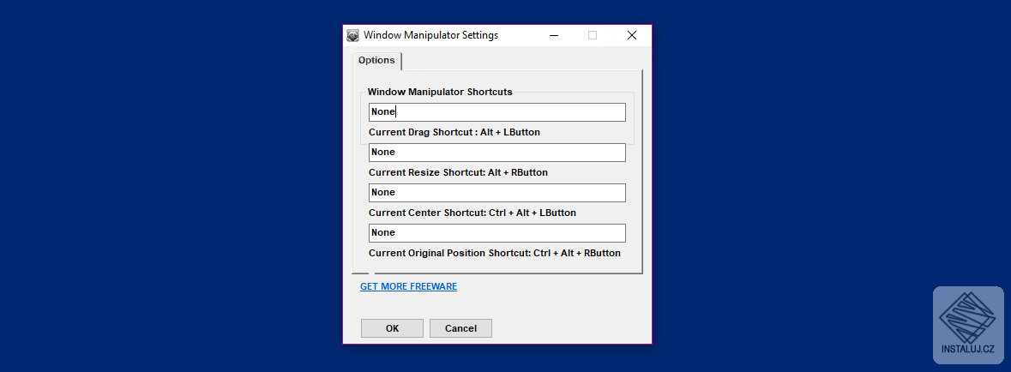This screenshot has height=372, width=1011.
Task: Click the Window Manipulator app icon in title bar
Action: coord(352,35)
